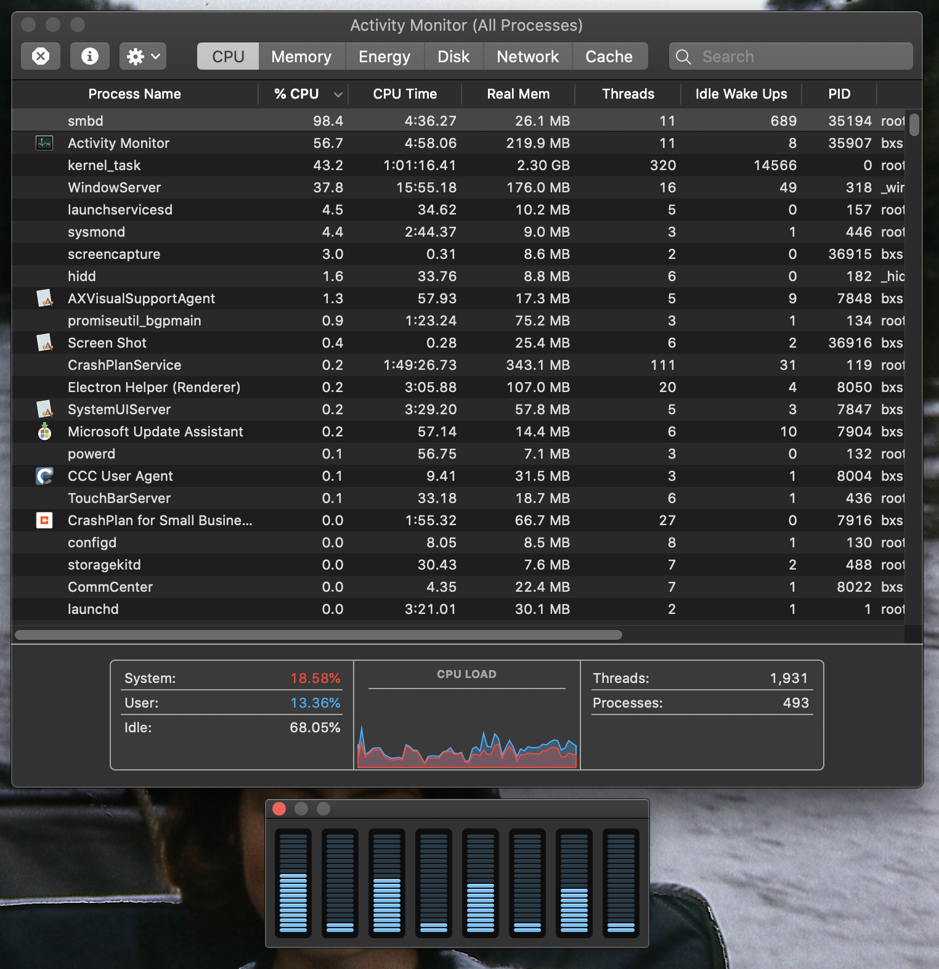Sort by CPU Time column header
Viewport: 939px width, 969px height.
[x=405, y=94]
